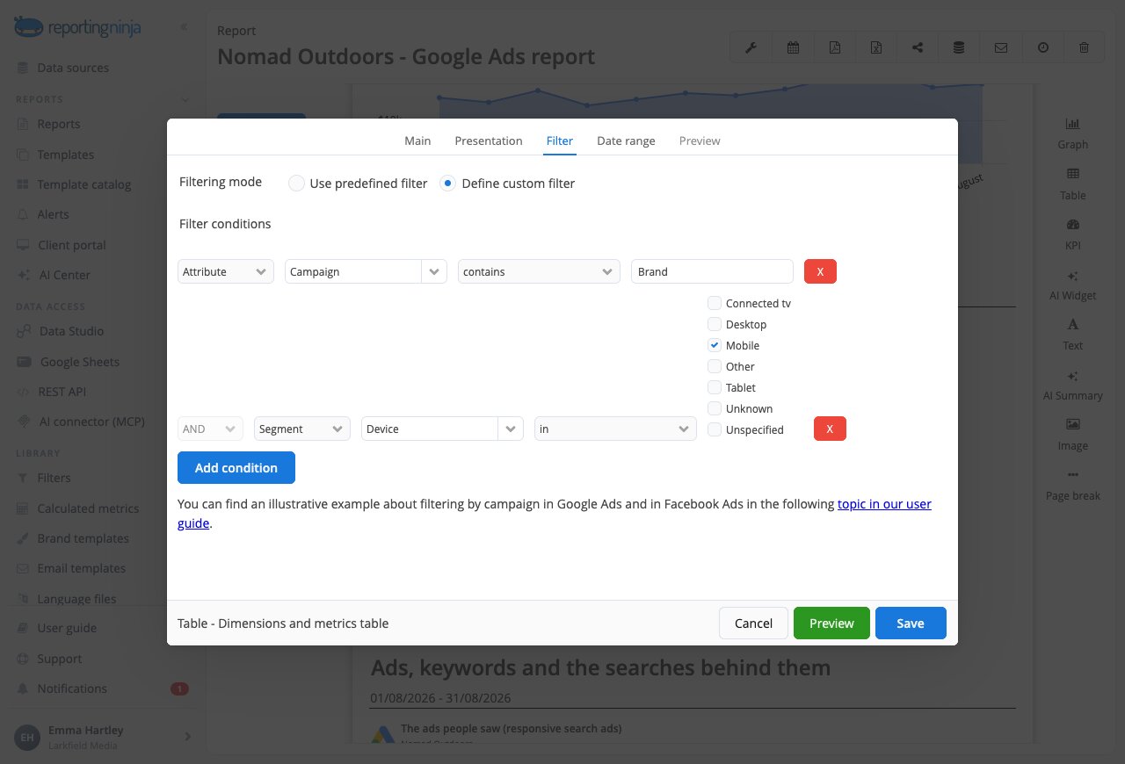Screen dimensions: 1125x764
Task: Check the Unknown checkbox
Action: (x=715, y=408)
